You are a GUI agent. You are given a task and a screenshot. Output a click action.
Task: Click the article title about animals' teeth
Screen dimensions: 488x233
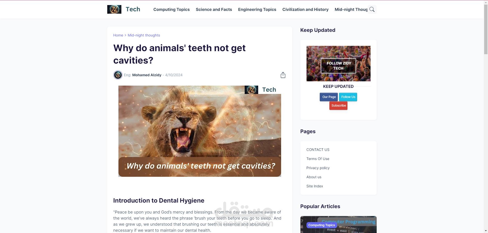click(x=179, y=54)
